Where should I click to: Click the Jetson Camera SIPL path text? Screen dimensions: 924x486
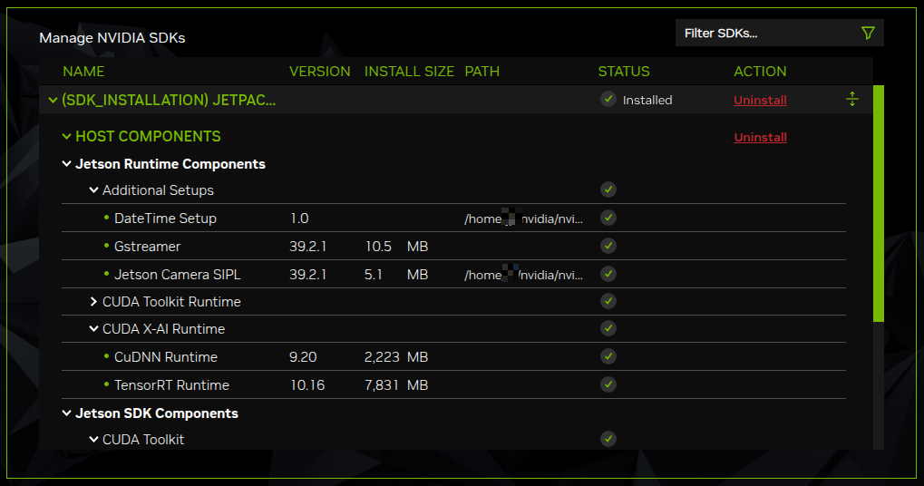point(523,275)
